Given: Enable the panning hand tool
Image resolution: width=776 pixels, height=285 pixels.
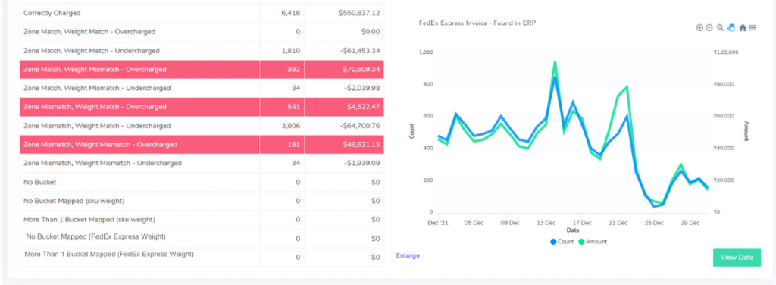Looking at the screenshot, I should click(x=731, y=28).
